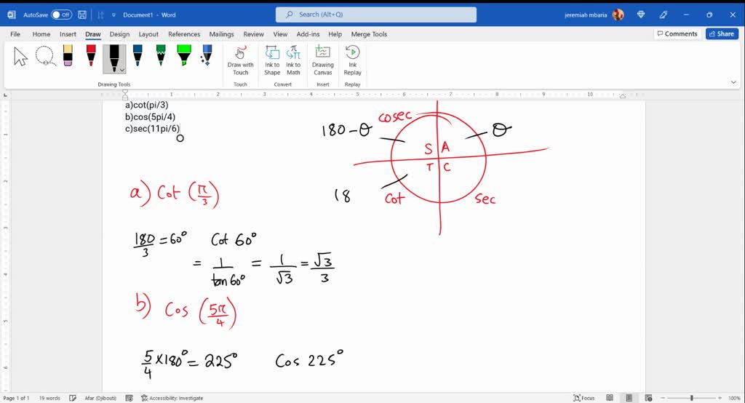Select the green pencil
The image size is (745, 403).
coord(161,55)
